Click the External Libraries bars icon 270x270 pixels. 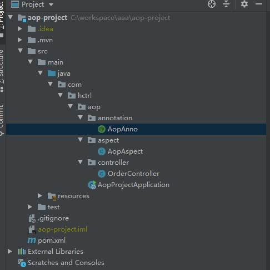point(22,252)
